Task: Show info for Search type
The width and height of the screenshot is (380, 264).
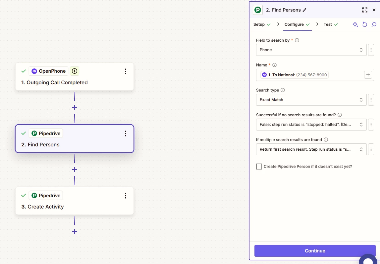Action: pos(283,90)
